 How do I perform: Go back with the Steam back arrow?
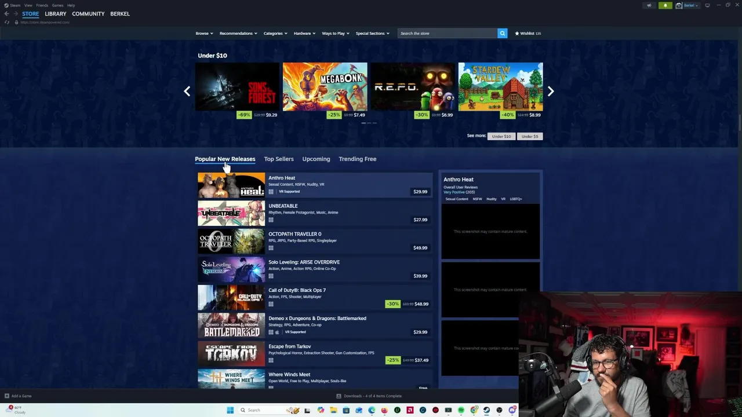pos(6,14)
